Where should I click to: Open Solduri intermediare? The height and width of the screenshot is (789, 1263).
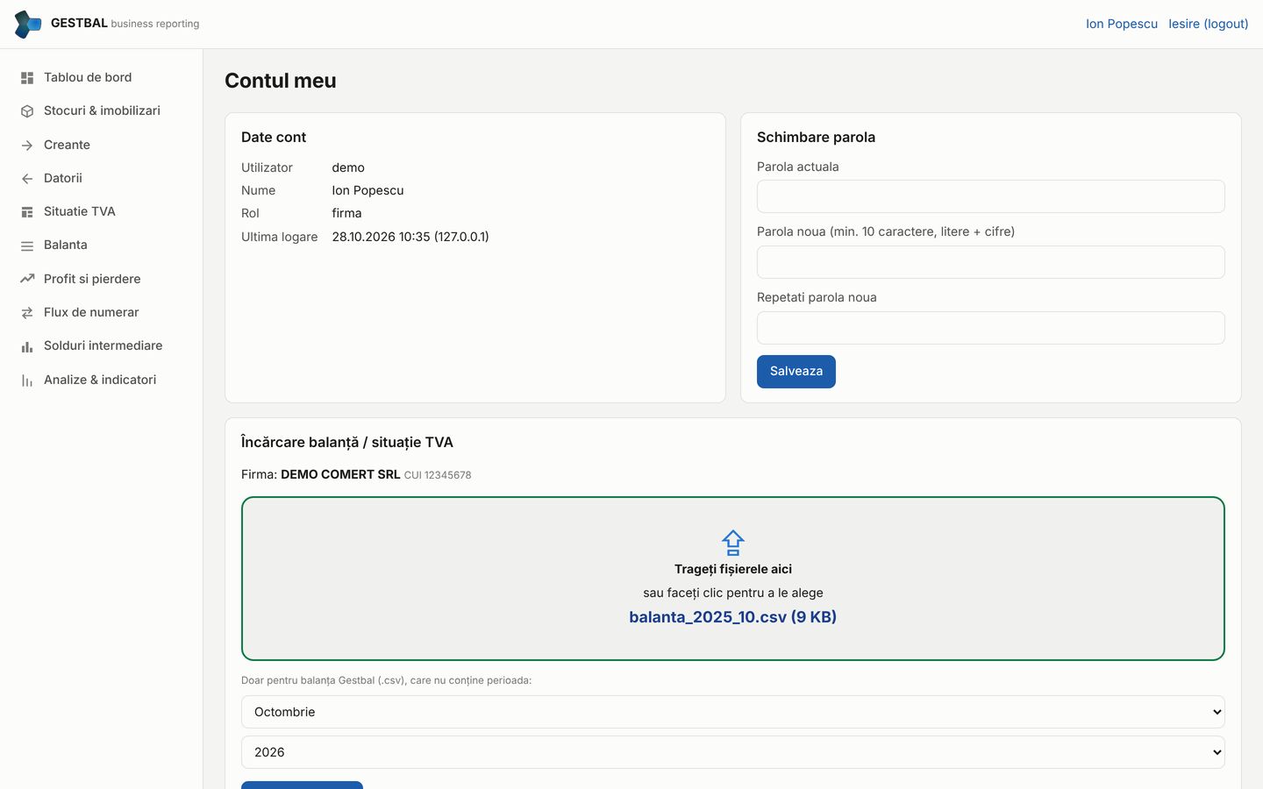tap(102, 345)
